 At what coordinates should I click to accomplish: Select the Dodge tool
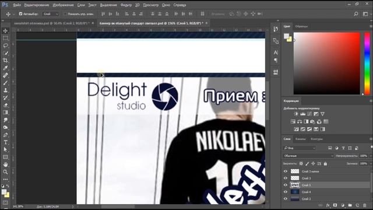pos(5,127)
